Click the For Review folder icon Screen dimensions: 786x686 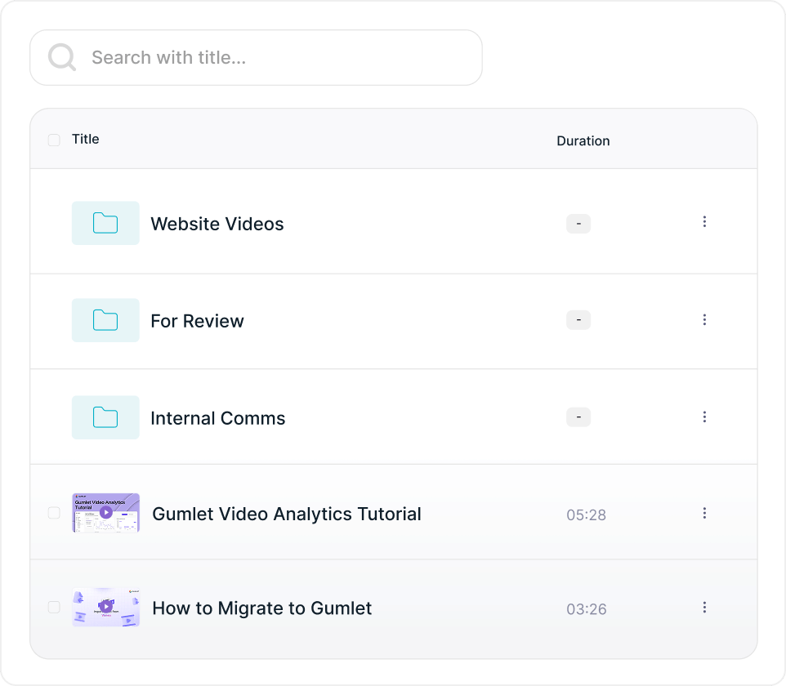pyautogui.click(x=105, y=320)
